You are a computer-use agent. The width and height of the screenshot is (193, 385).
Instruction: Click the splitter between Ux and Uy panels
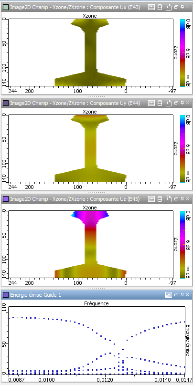(96, 96)
